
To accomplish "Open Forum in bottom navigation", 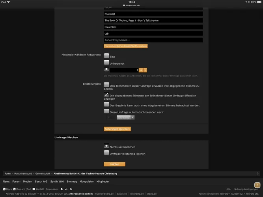I will 16,181.
